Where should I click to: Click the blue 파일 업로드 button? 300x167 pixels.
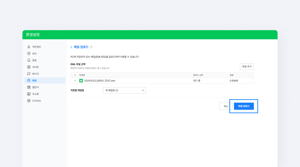click(244, 106)
